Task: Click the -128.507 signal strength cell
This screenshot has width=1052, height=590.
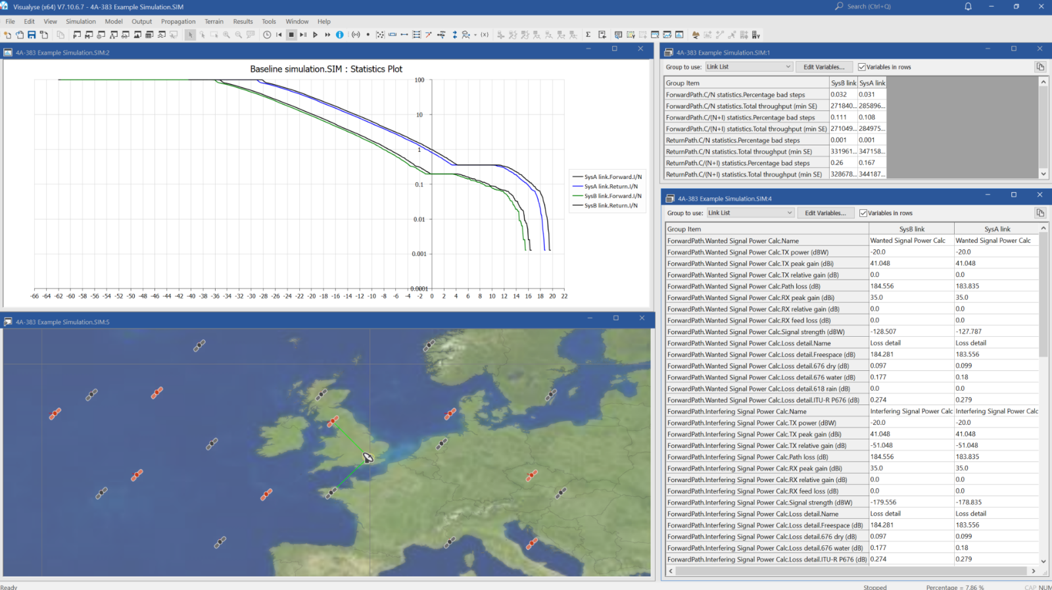Action: pos(911,332)
